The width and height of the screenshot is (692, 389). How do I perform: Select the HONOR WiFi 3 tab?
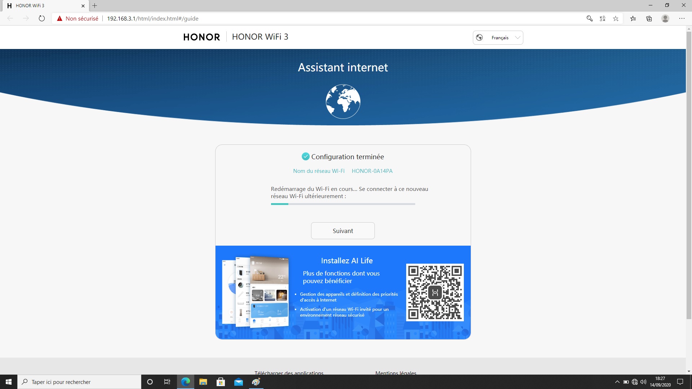click(x=44, y=5)
